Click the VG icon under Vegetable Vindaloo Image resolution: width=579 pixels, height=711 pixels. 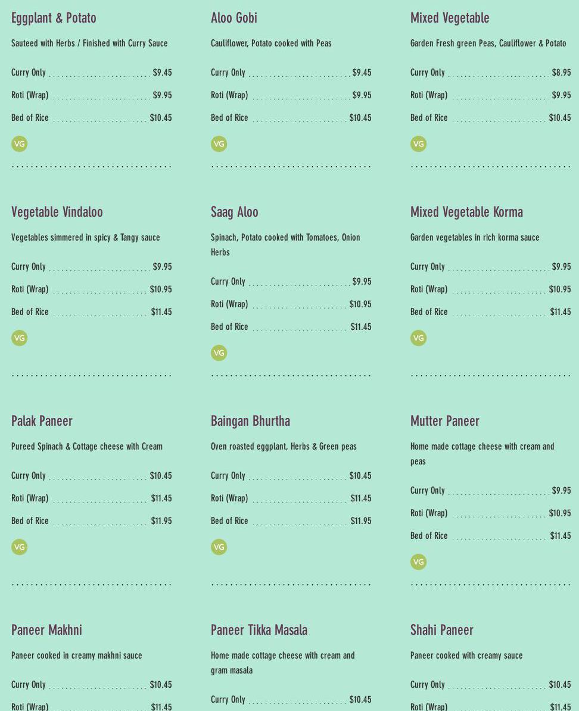20,338
